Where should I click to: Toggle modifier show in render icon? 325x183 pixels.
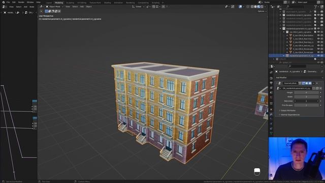310,83
